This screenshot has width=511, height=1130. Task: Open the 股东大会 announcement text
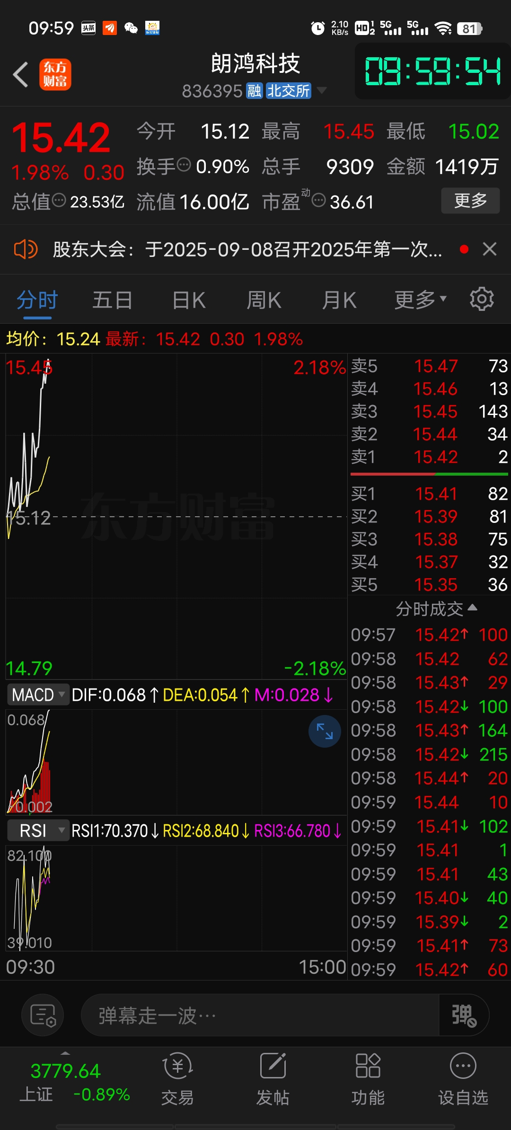tap(247, 249)
